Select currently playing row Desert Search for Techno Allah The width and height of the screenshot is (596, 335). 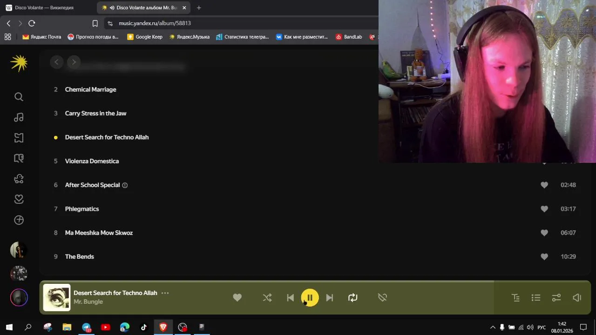click(x=107, y=137)
